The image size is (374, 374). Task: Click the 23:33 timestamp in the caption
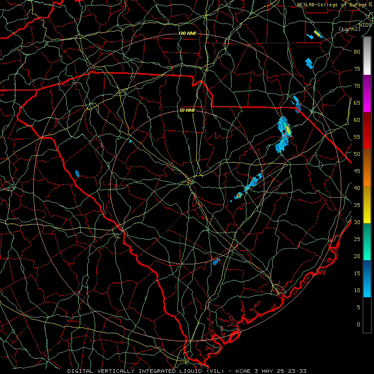click(298, 371)
